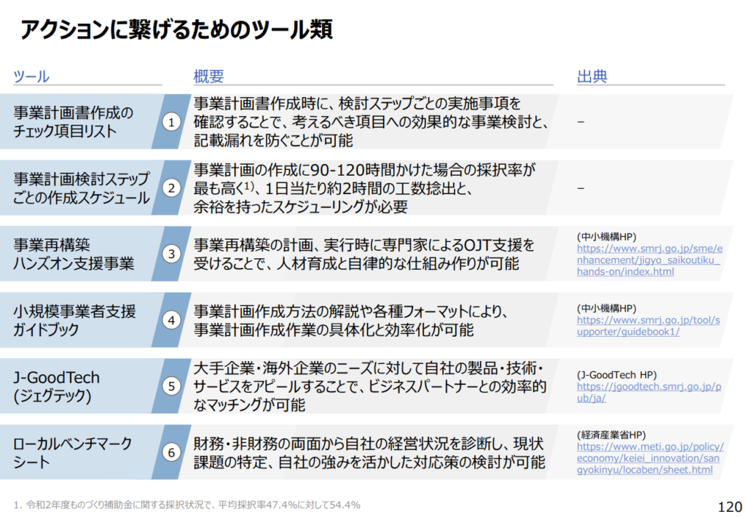Select the circled number 3 marker
The height and width of the screenshot is (517, 746).
(171, 254)
